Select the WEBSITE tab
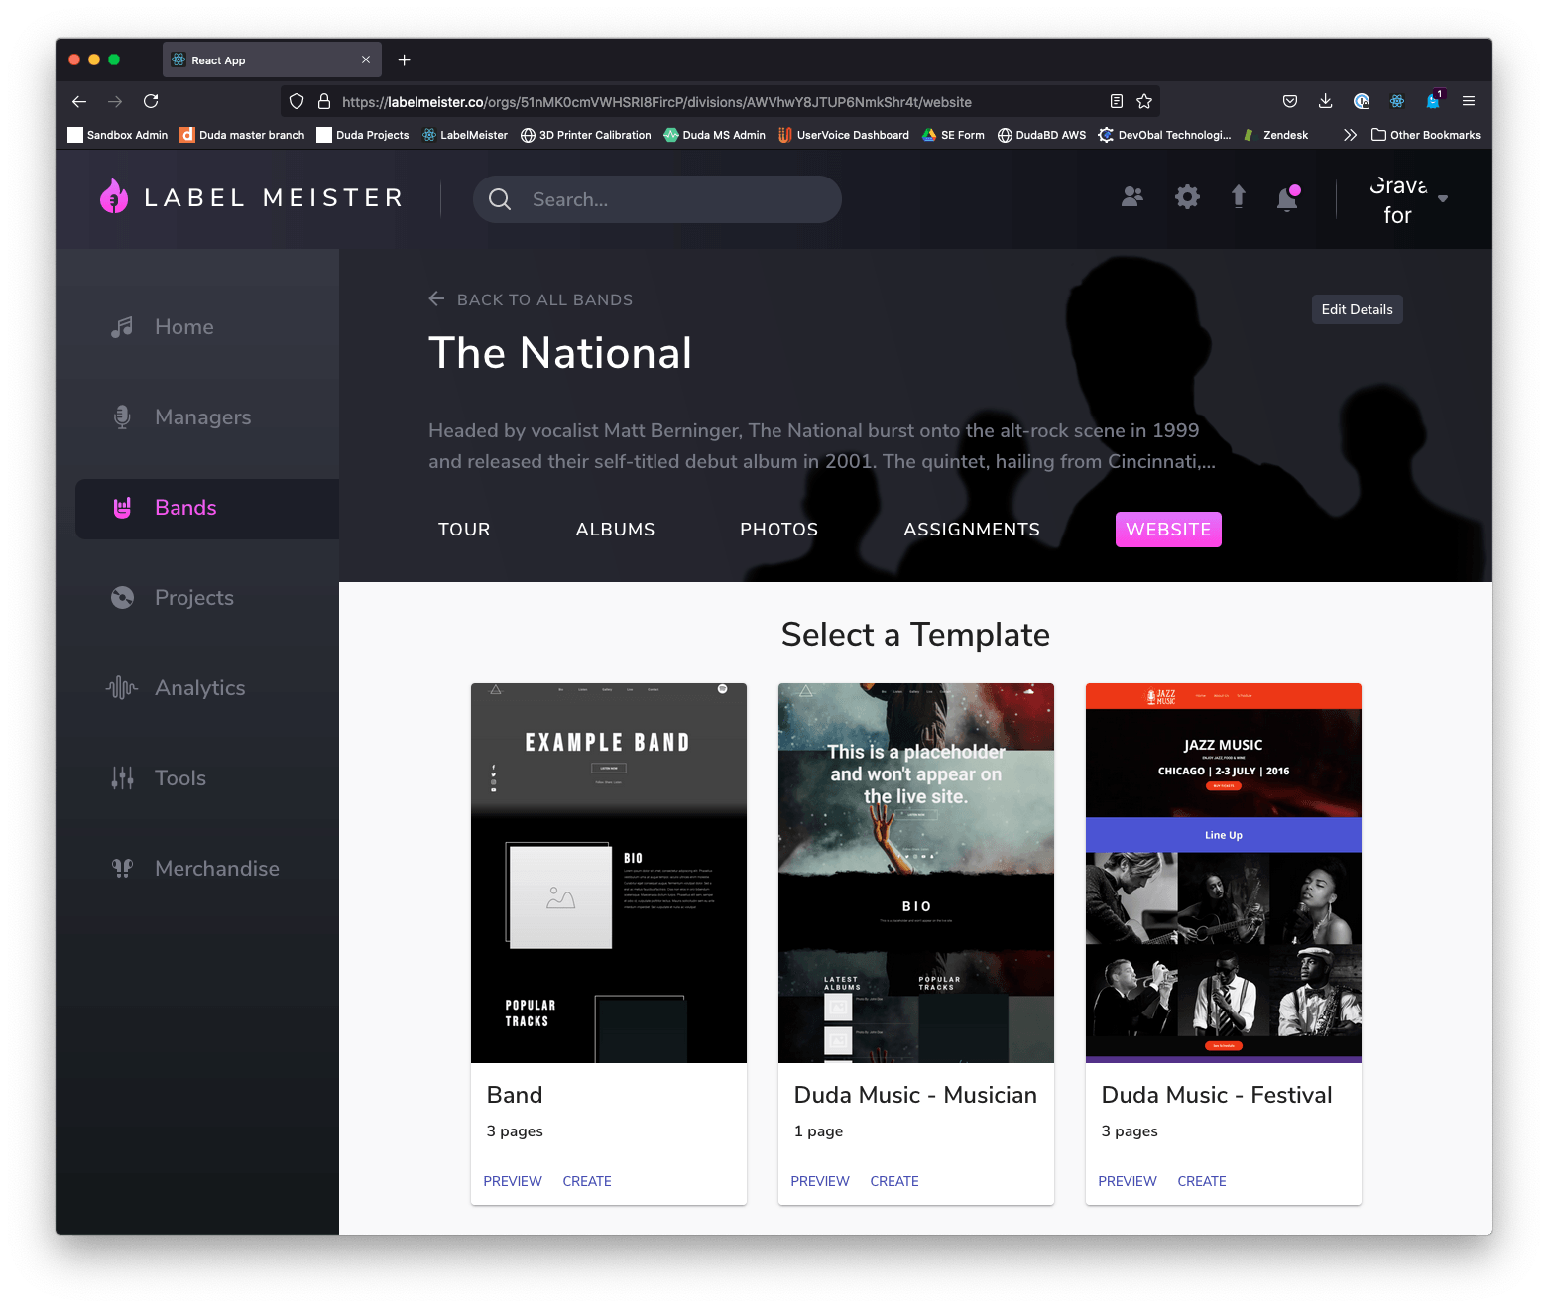The height and width of the screenshot is (1308, 1548). point(1168,530)
